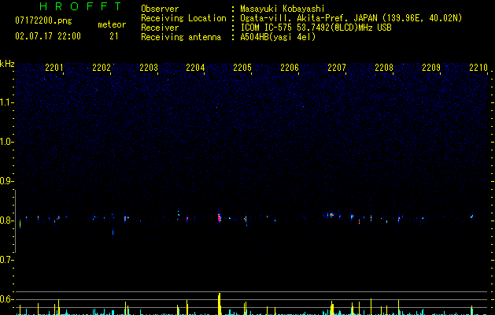
Task: Click the 2208 time marker
Action: [x=384, y=68]
